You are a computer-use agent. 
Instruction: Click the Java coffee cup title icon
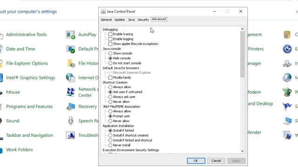[103, 11]
